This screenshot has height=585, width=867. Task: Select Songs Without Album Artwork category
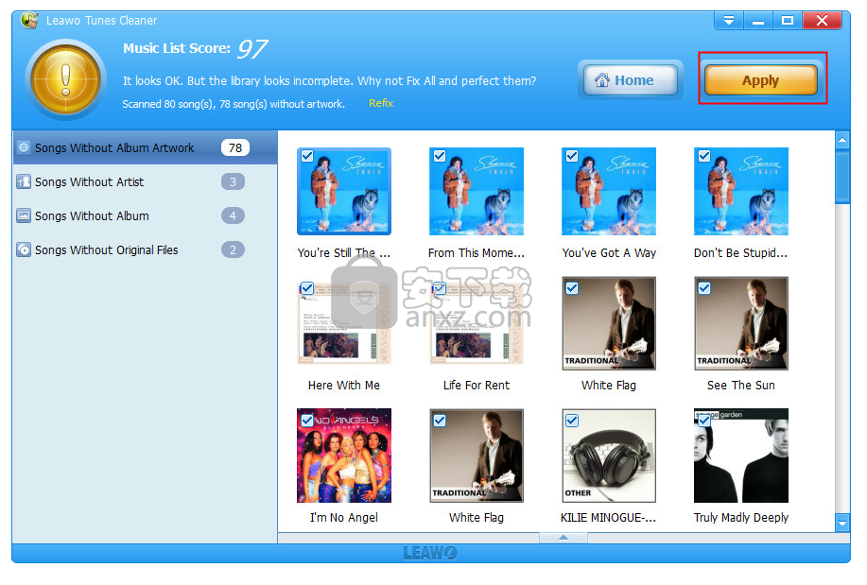click(x=145, y=147)
